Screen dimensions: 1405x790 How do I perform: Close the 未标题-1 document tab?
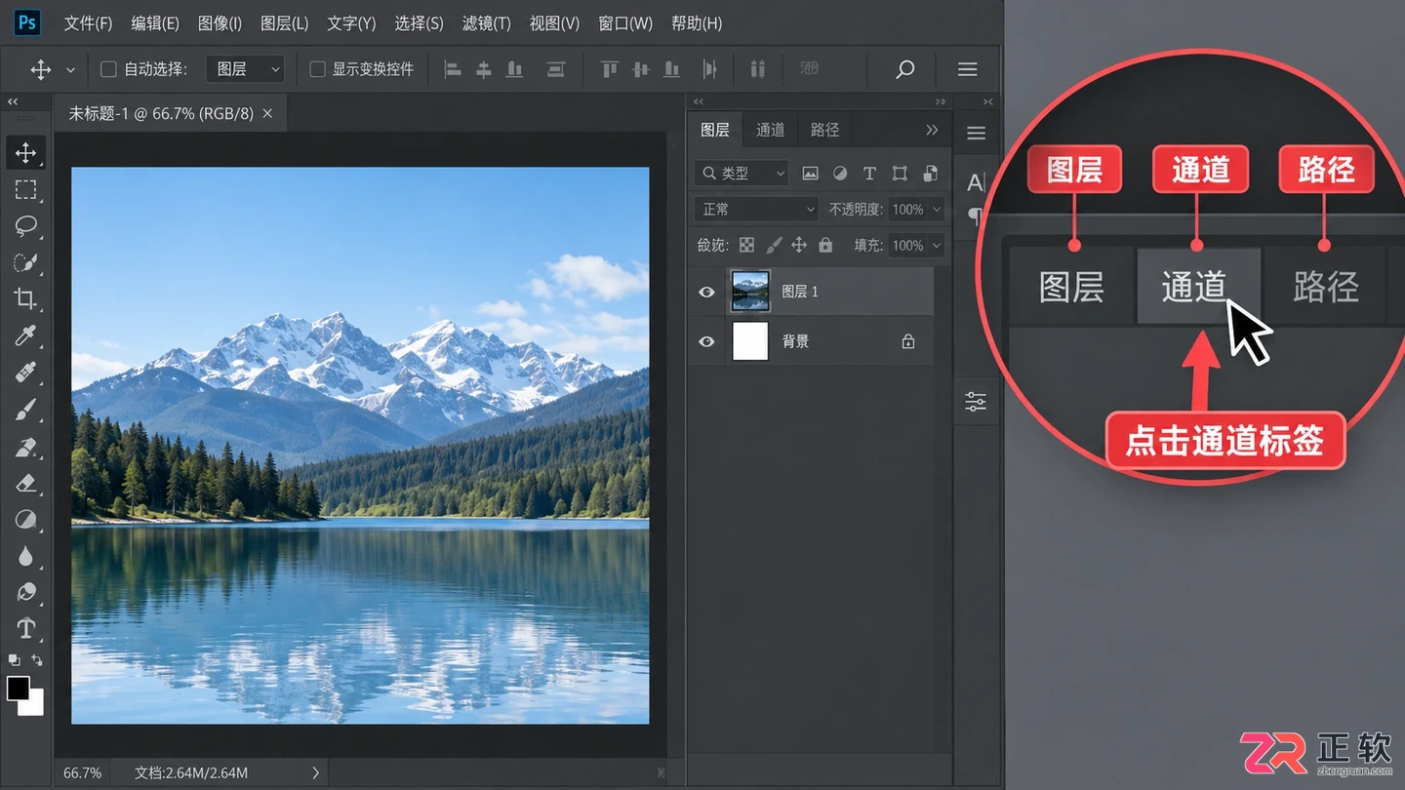click(x=267, y=113)
